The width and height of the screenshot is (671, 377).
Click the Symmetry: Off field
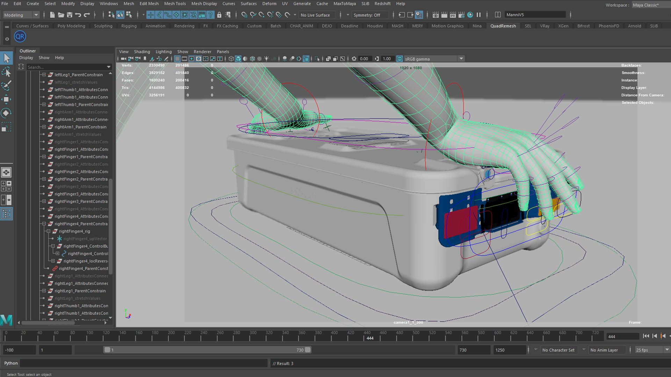click(x=367, y=15)
